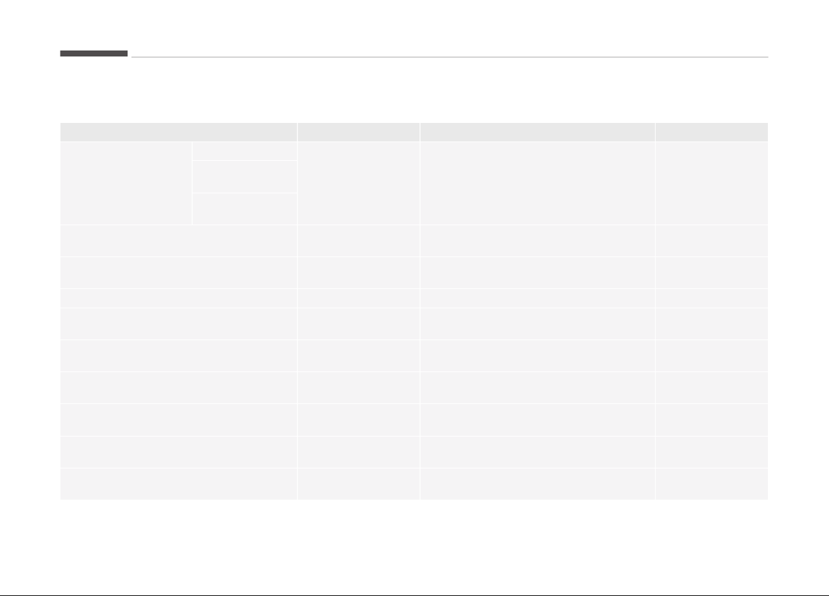
Task: Select the bottom small sub-cell of the split row
Action: click(x=244, y=209)
